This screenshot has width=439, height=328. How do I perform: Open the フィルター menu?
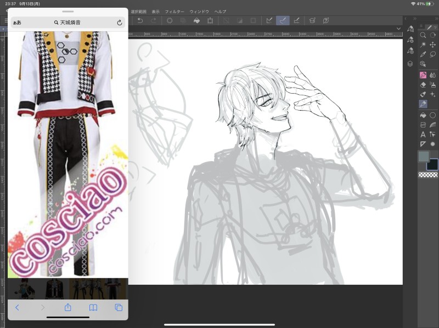coord(175,11)
